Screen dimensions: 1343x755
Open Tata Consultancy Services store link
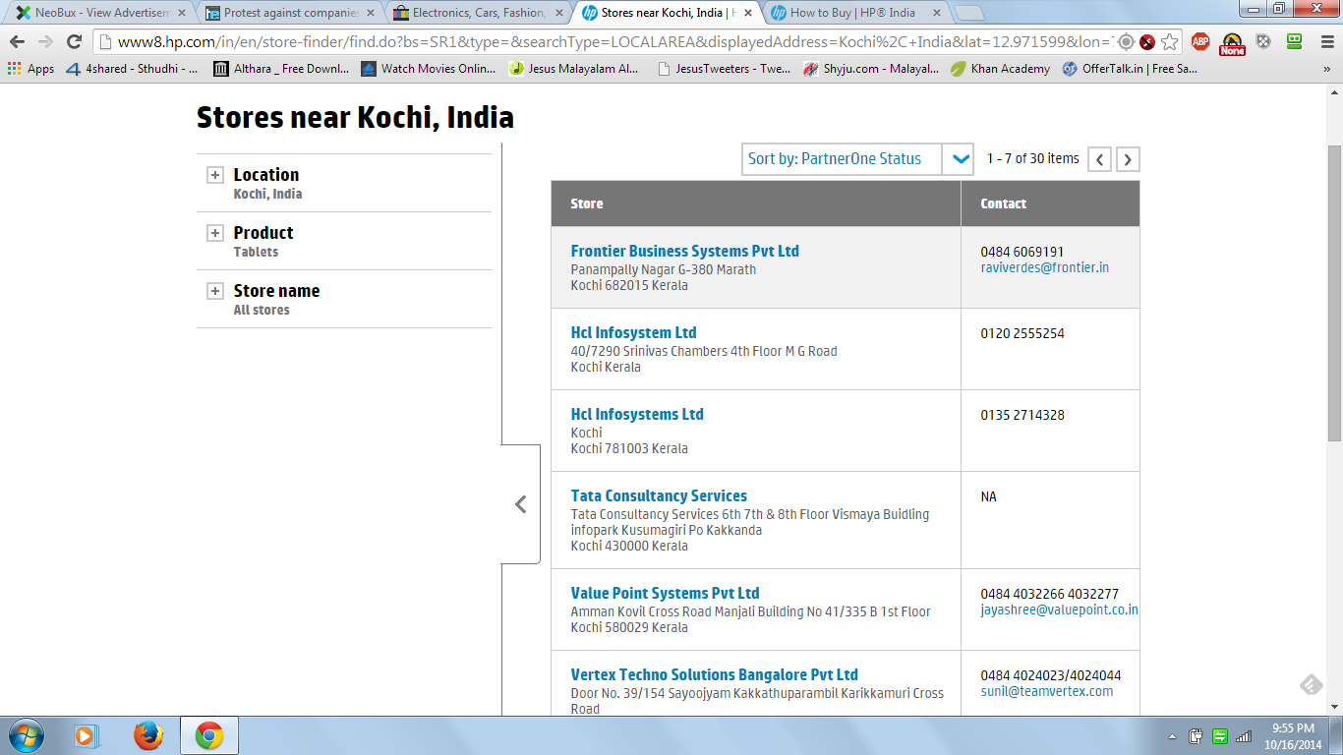click(x=659, y=495)
